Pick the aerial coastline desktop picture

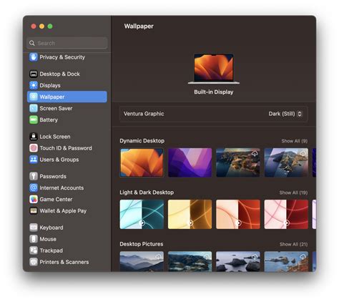pyautogui.click(x=190, y=261)
